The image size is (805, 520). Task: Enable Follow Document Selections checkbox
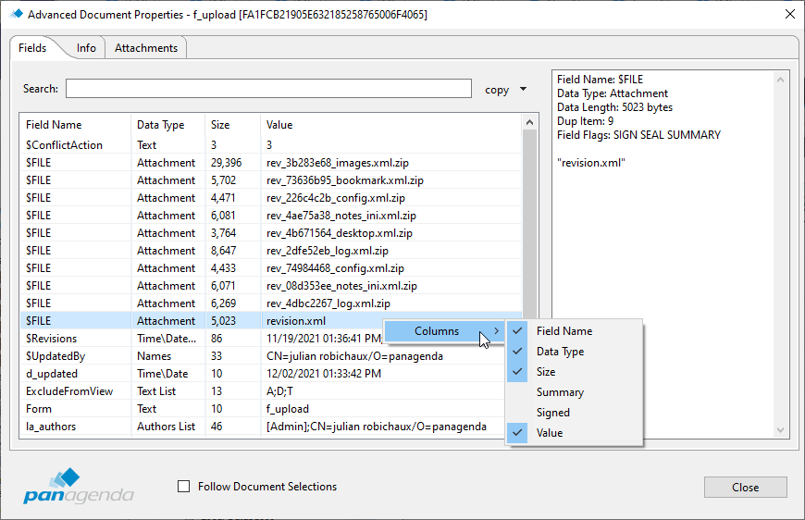pos(183,487)
